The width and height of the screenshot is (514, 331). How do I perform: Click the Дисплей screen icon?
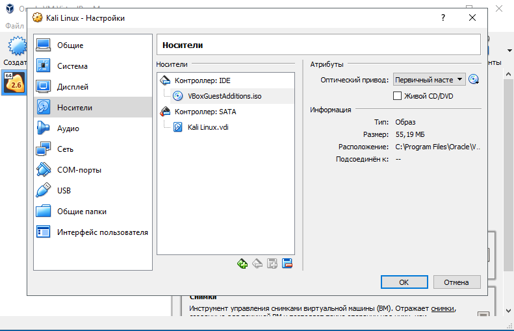(44, 86)
